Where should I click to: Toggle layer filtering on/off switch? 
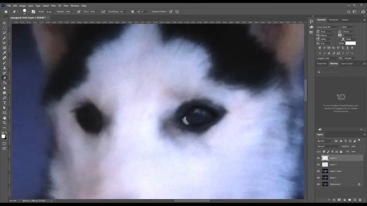359,141
